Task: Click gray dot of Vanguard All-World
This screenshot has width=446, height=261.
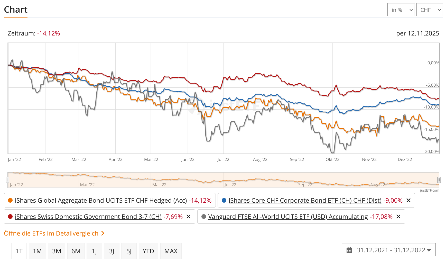Action: (204, 217)
